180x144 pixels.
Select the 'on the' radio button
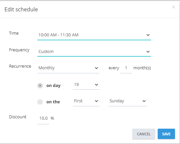[40, 102]
